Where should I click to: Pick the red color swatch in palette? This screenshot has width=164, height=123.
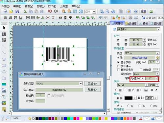tap(75, 118)
